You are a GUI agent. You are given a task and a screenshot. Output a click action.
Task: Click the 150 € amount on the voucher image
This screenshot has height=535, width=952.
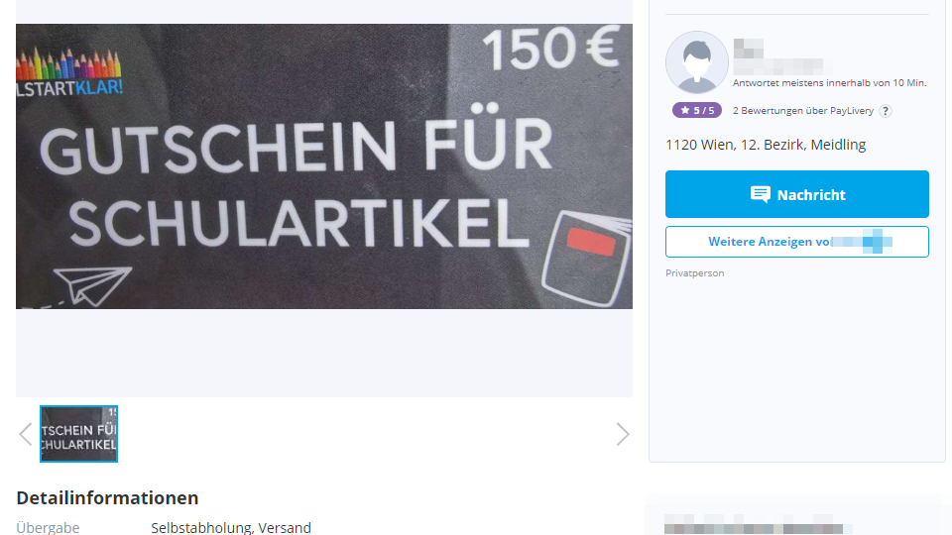point(550,48)
